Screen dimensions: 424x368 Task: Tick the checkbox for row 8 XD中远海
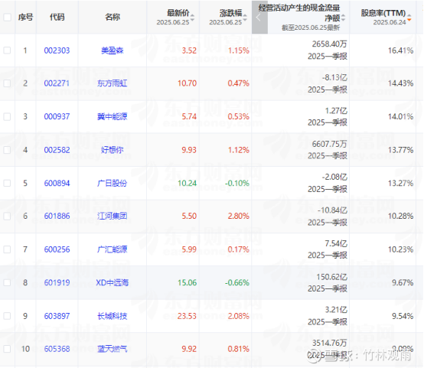7,282
